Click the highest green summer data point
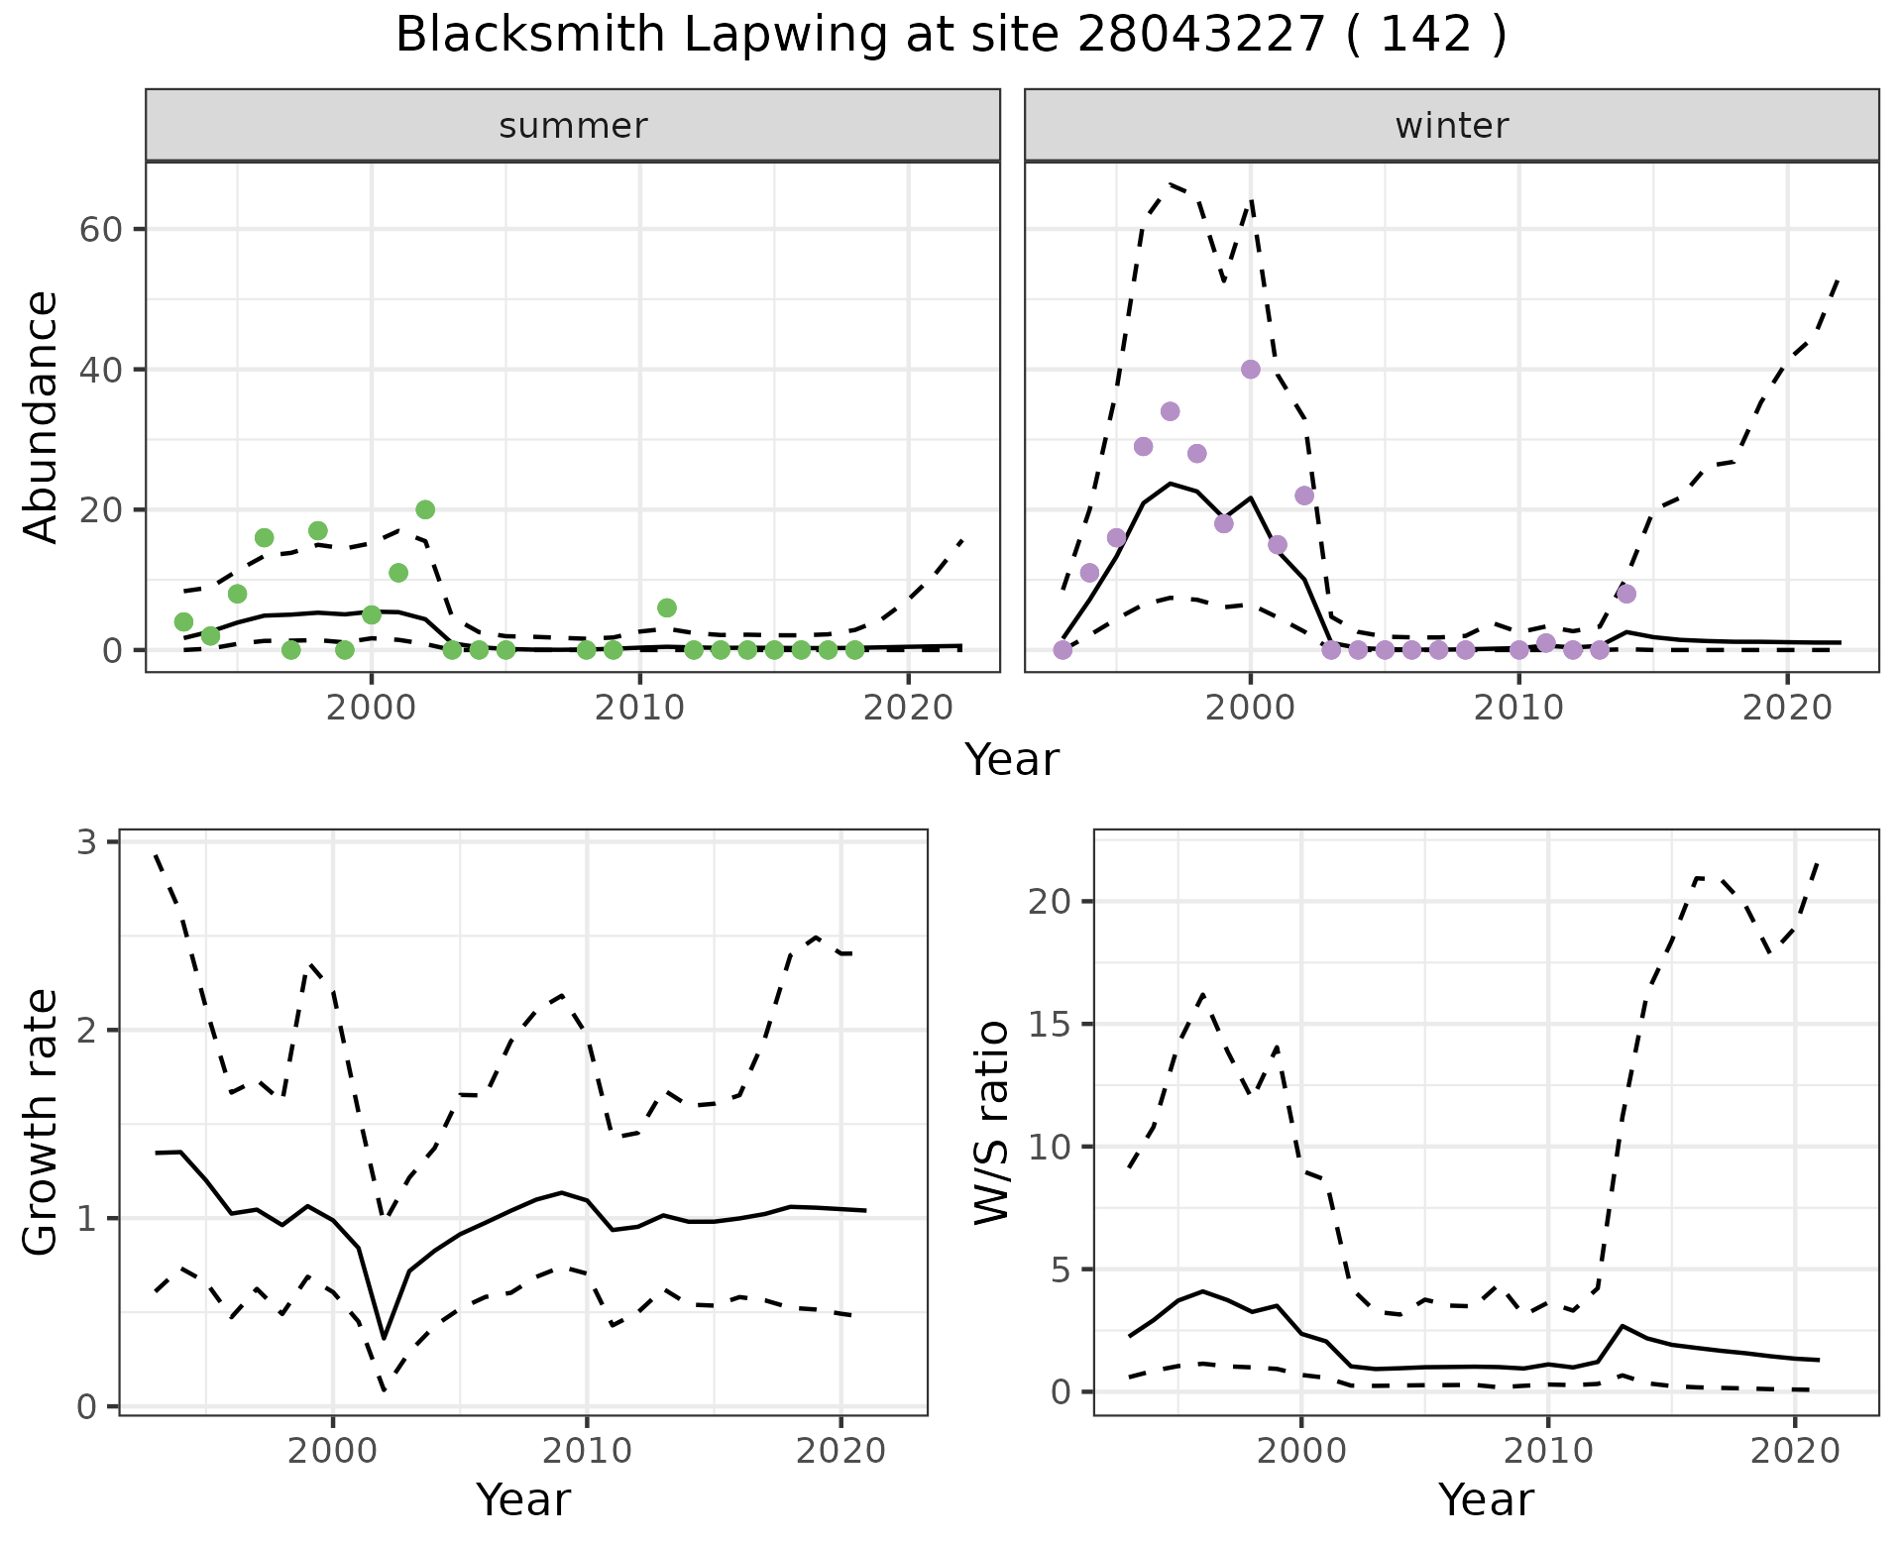 tap(425, 509)
